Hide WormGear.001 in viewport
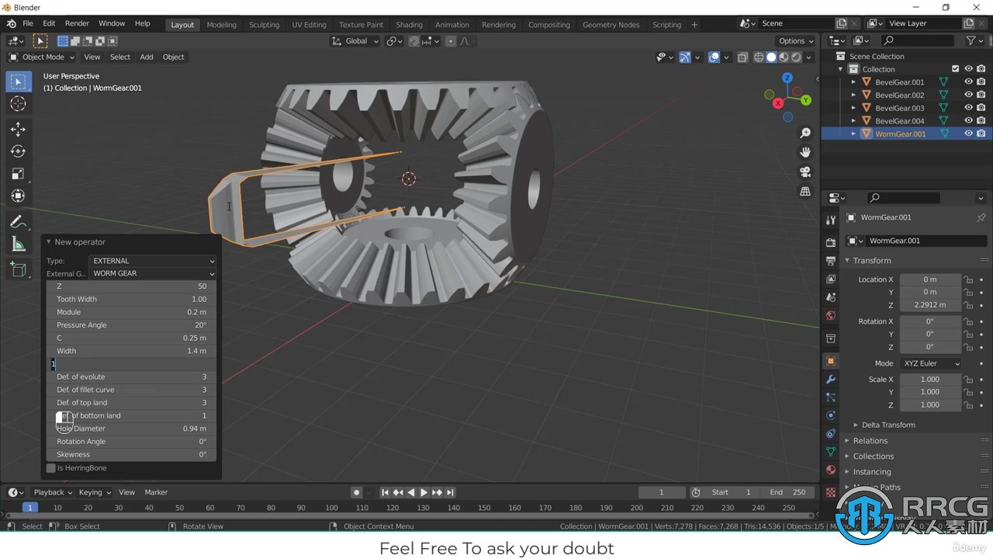The image size is (993, 559). click(968, 134)
